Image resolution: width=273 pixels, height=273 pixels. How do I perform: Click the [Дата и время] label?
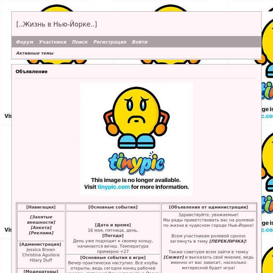coord(113,225)
